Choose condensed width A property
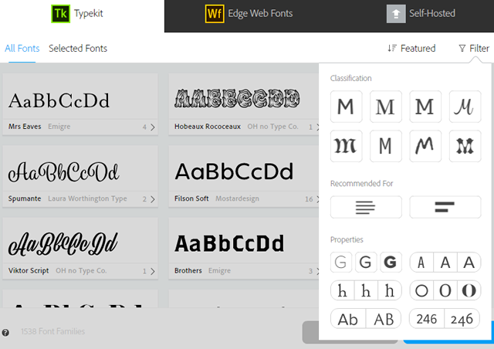The width and height of the screenshot is (494, 349). pos(421,262)
